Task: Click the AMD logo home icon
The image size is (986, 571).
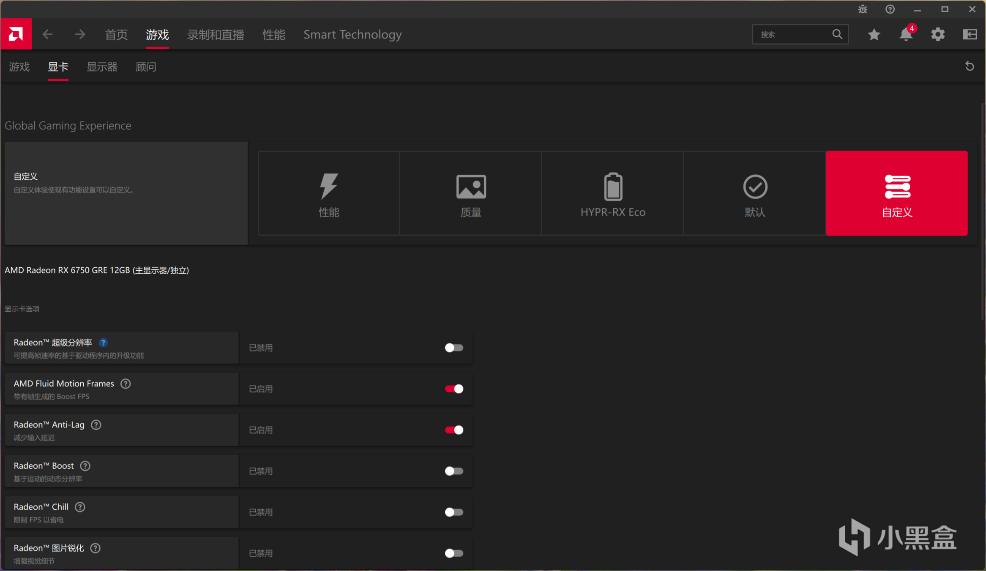Action: [16, 34]
